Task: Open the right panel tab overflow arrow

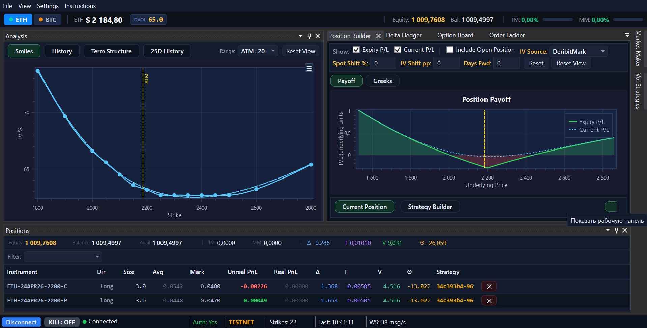Action: (627, 35)
